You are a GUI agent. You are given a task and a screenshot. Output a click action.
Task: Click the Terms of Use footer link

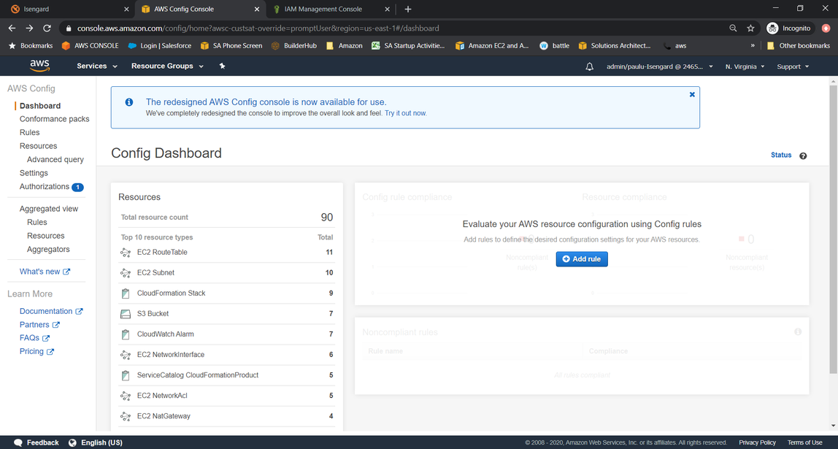[805, 442]
